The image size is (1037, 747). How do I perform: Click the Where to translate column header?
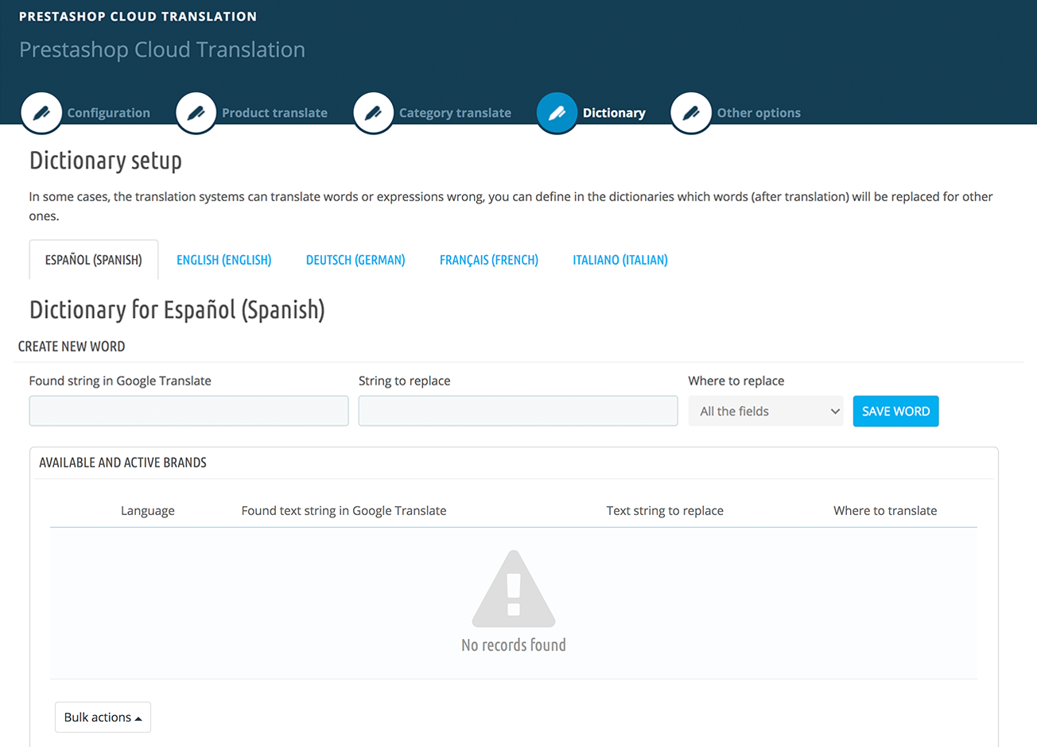885,511
